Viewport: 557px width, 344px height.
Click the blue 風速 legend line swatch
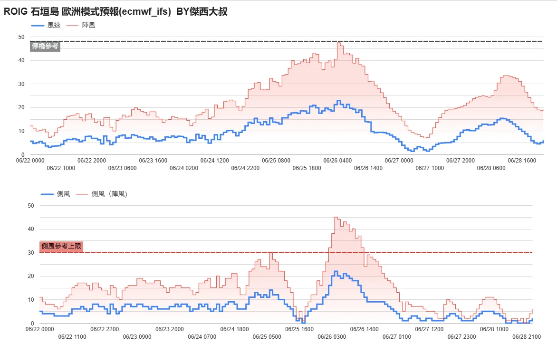coord(38,26)
